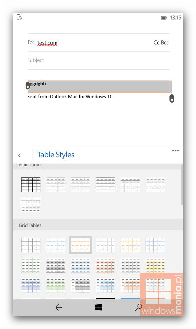196x329 pixels.
Task: Choose the highlighted orange grid table style
Action: click(81, 245)
